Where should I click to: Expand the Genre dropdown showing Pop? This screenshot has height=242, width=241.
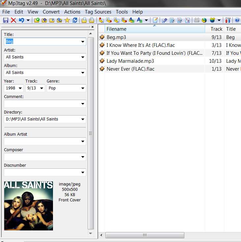click(x=83, y=88)
